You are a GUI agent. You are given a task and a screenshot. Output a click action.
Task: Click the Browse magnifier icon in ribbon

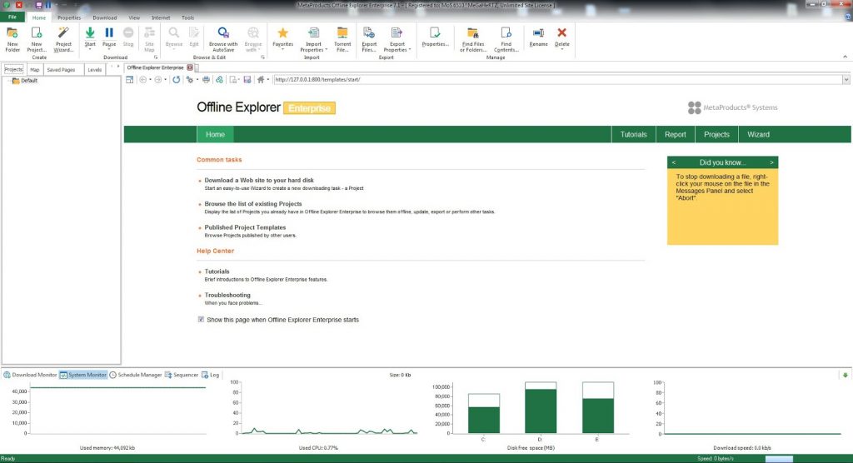pyautogui.click(x=173, y=32)
